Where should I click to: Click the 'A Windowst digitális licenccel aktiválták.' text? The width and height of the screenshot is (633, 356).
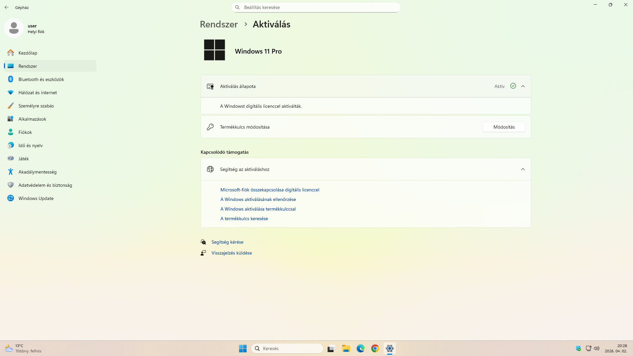261,106
